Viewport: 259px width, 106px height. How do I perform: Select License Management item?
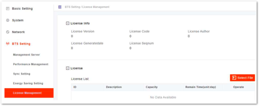(x=29, y=93)
